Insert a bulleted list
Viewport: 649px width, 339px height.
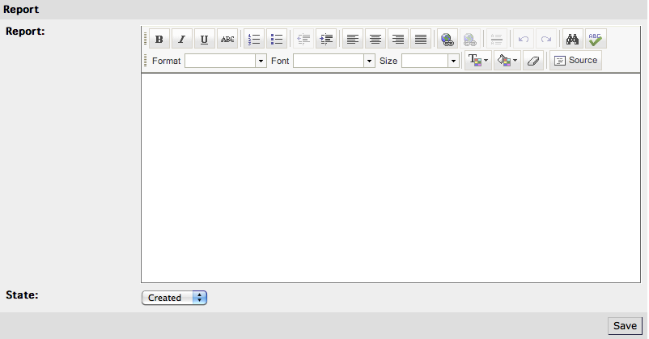click(277, 39)
